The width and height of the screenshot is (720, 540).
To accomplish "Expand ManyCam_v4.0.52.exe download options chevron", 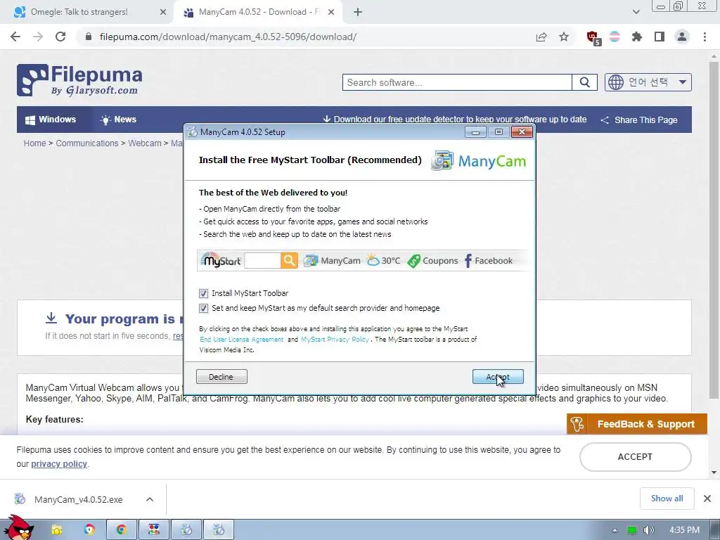I will point(150,499).
